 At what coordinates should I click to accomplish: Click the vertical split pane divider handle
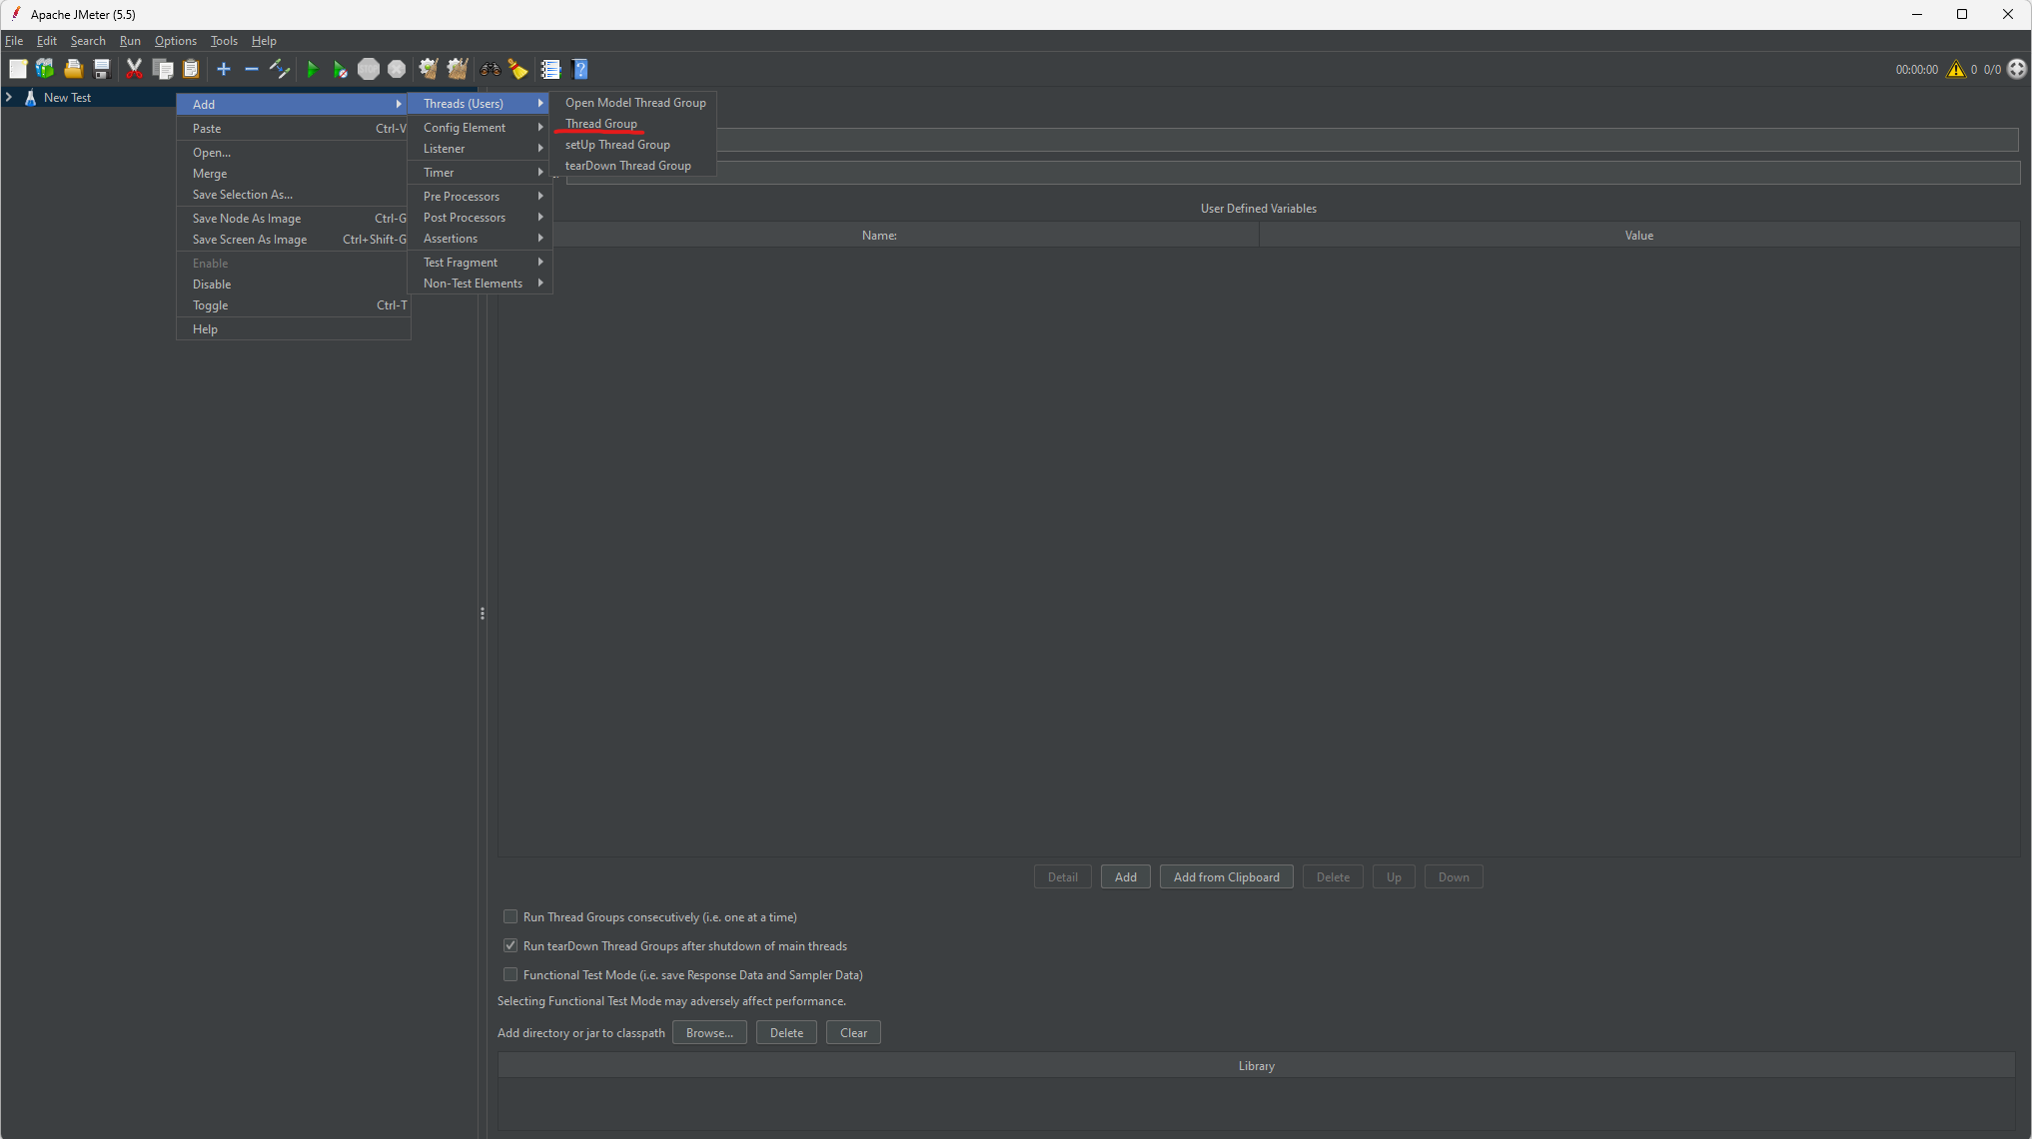coord(483,613)
